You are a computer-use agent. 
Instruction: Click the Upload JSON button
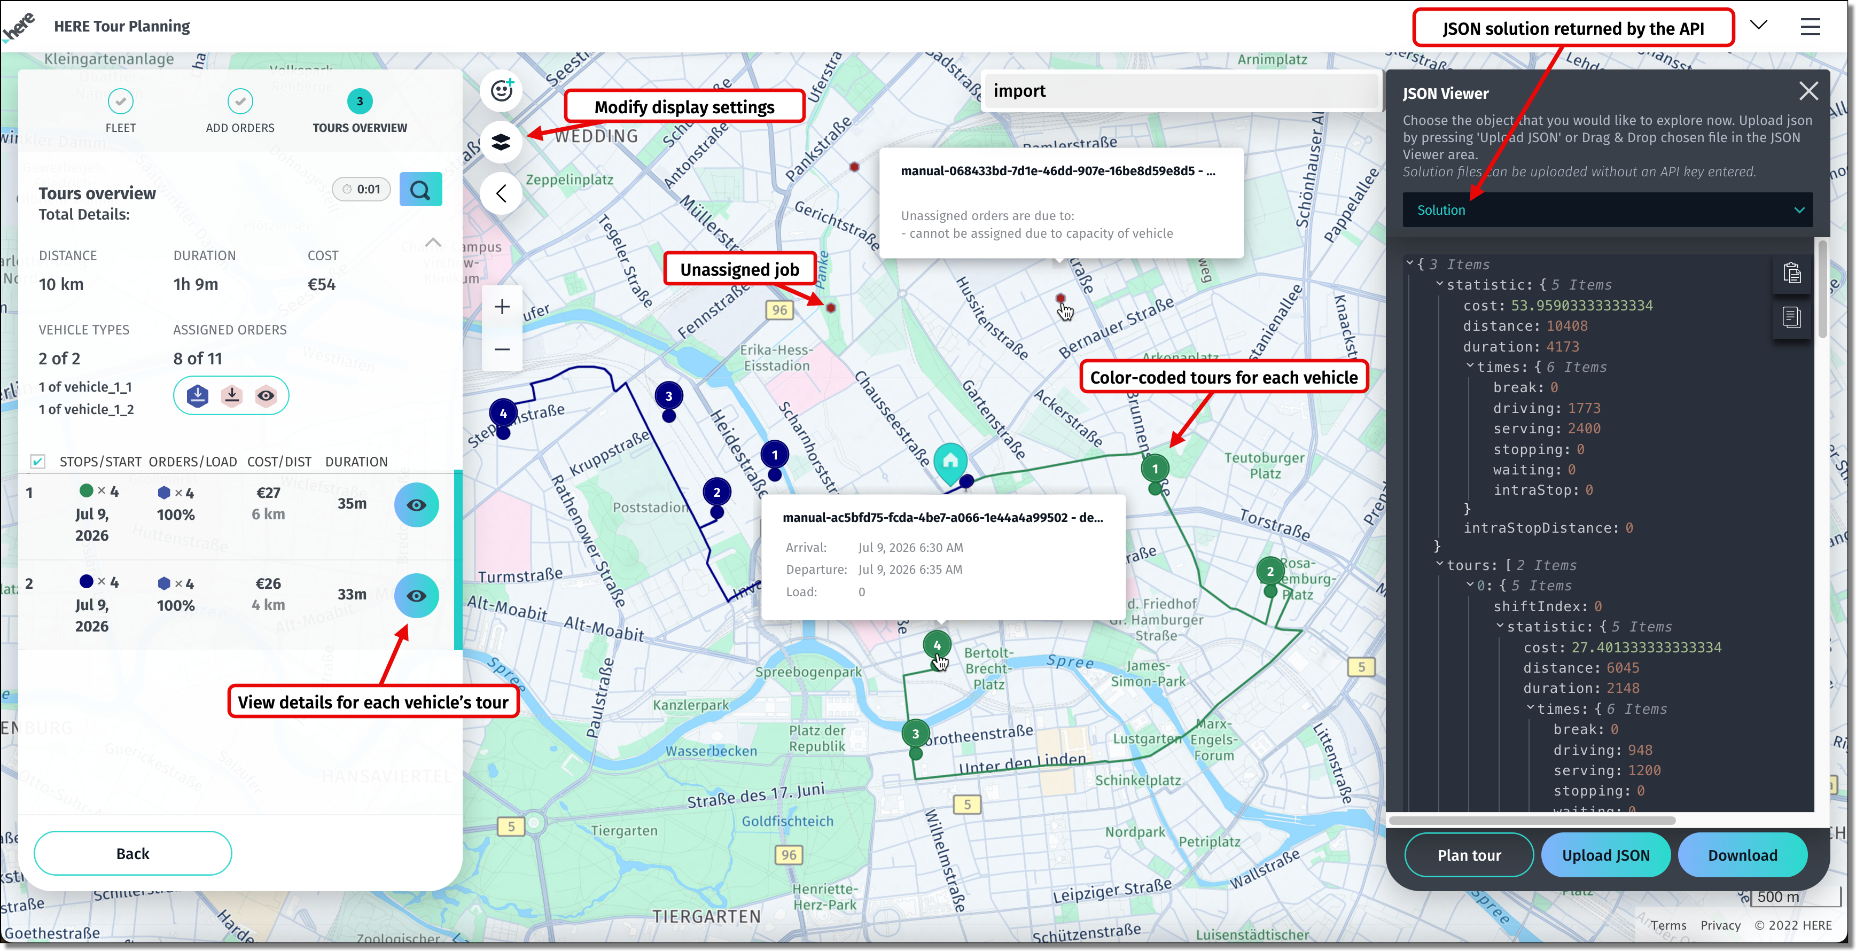(x=1606, y=855)
